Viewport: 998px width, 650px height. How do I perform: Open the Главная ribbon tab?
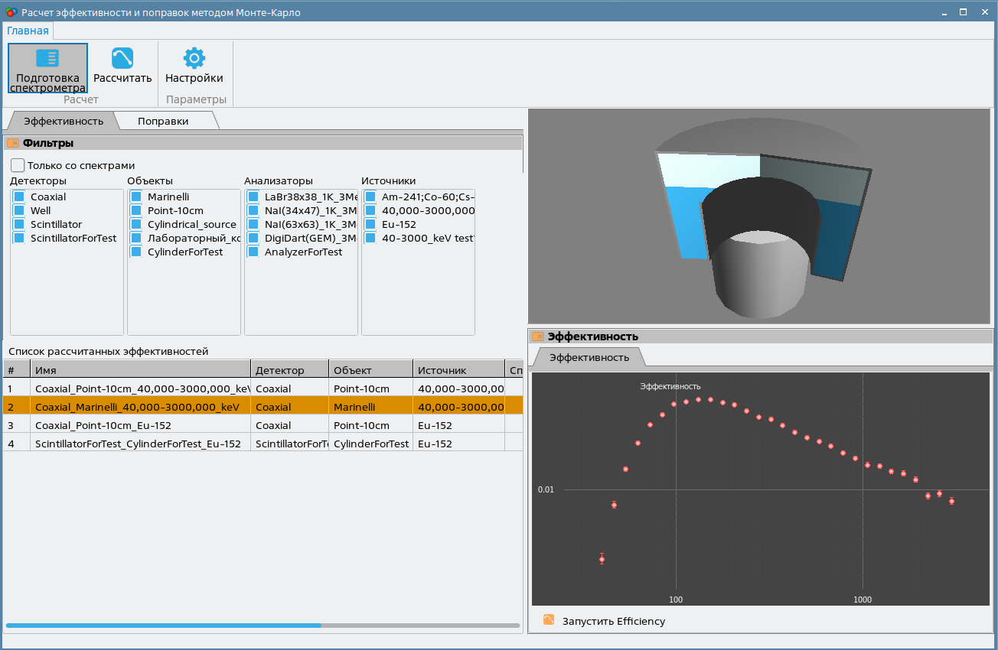tap(28, 31)
